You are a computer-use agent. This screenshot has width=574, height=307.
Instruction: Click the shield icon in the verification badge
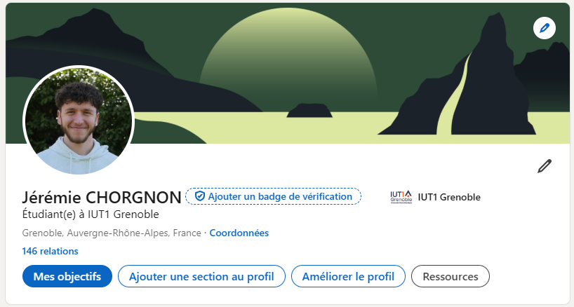point(199,196)
